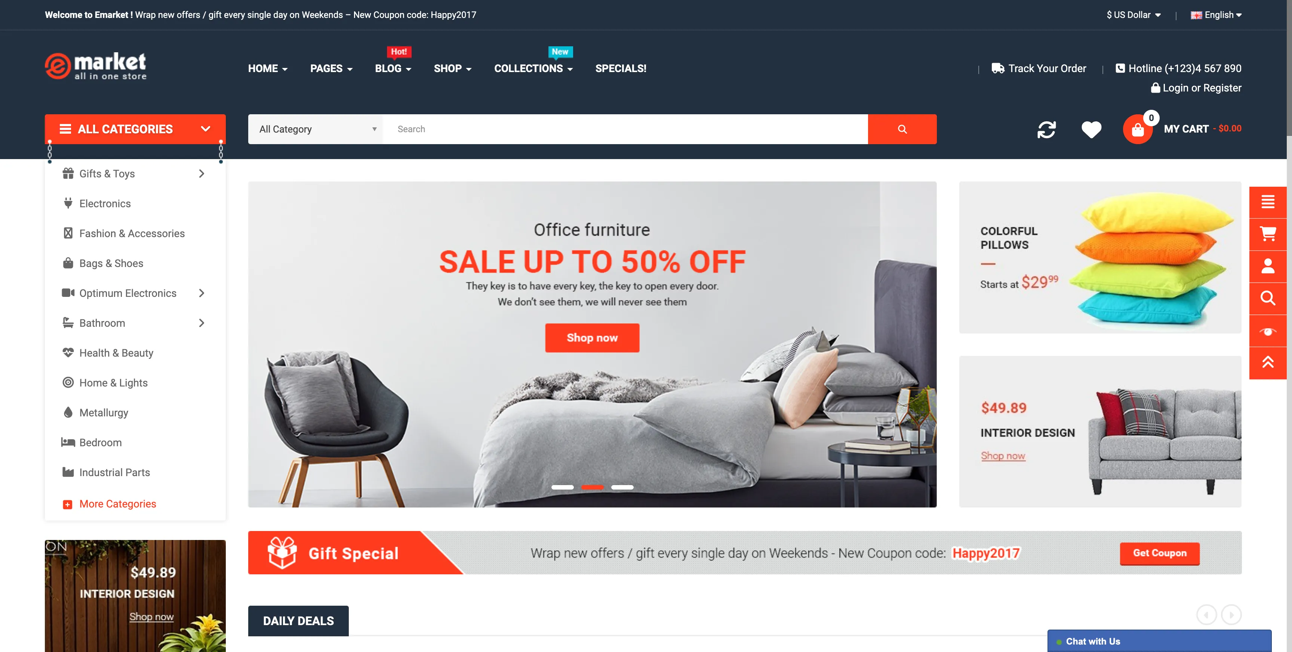Select the US Dollar currency toggle
1292x652 pixels.
point(1135,15)
